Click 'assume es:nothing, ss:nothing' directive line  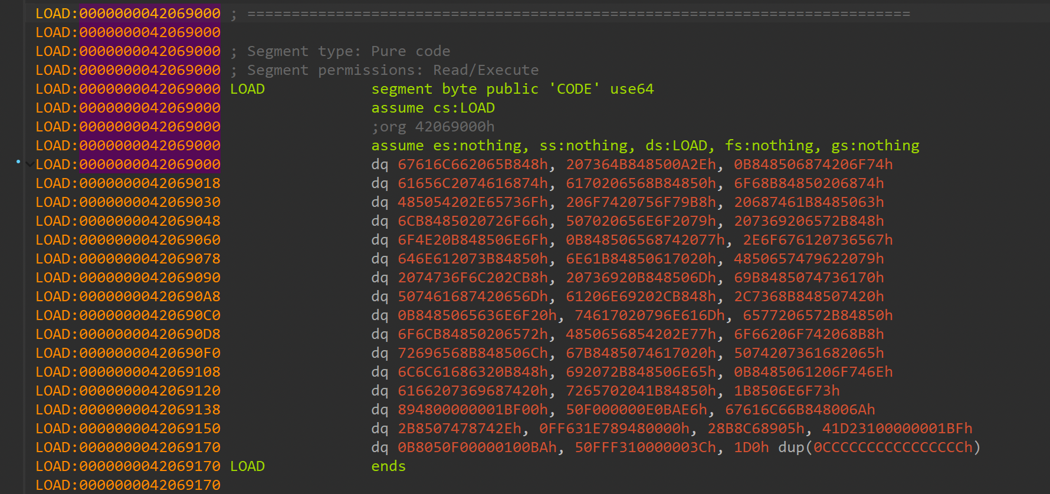[x=645, y=146]
